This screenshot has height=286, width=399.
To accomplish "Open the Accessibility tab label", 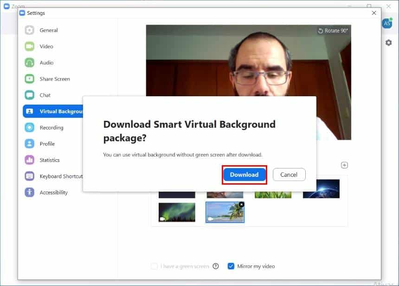I will 54,193.
